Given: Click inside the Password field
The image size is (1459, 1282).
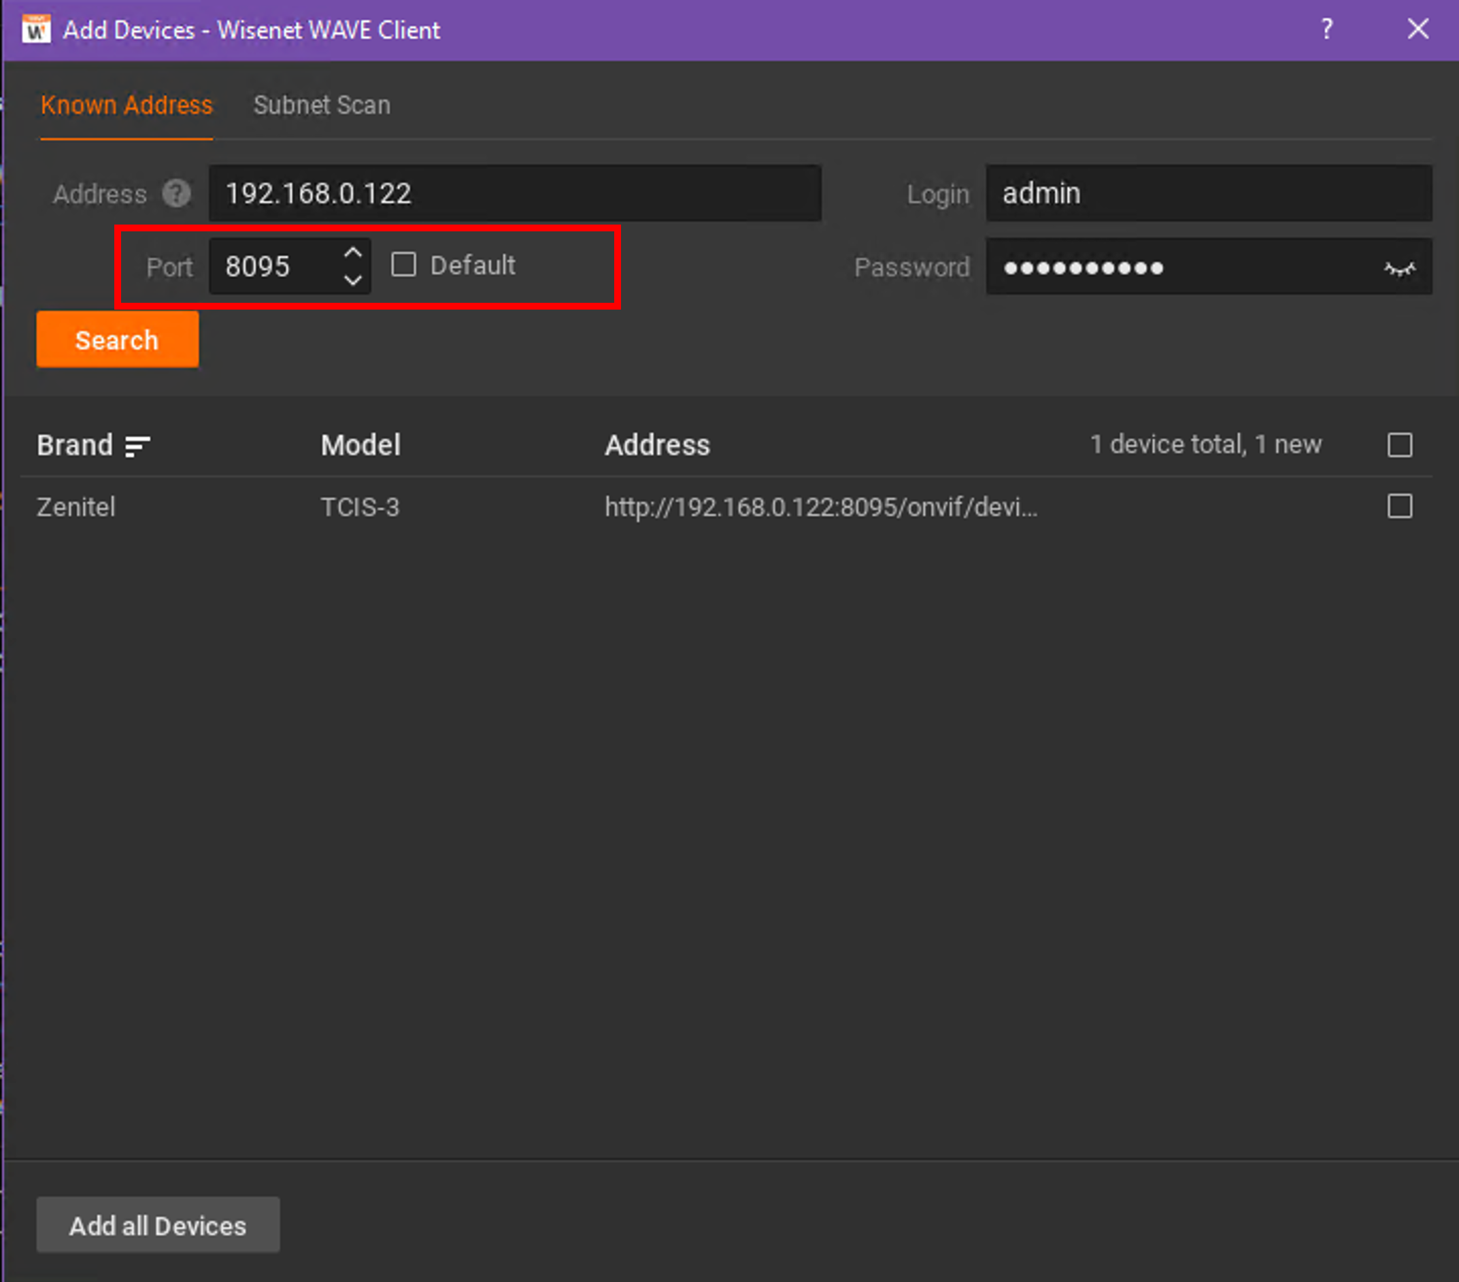Looking at the screenshot, I should [1178, 267].
